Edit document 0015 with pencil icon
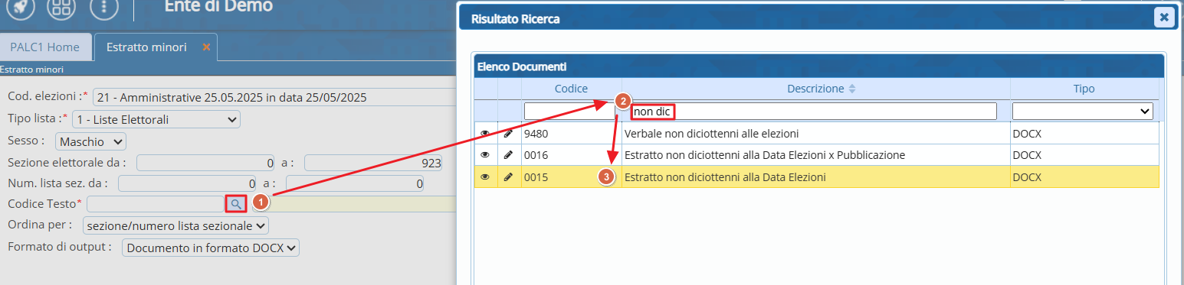 click(508, 177)
